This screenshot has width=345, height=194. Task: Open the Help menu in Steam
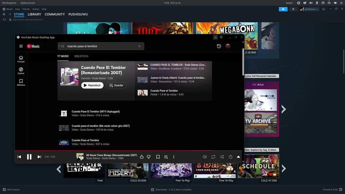[44, 9]
